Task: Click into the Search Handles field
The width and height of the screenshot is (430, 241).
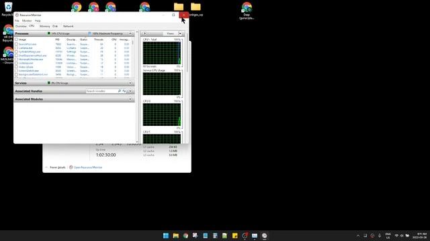Action: point(101,91)
